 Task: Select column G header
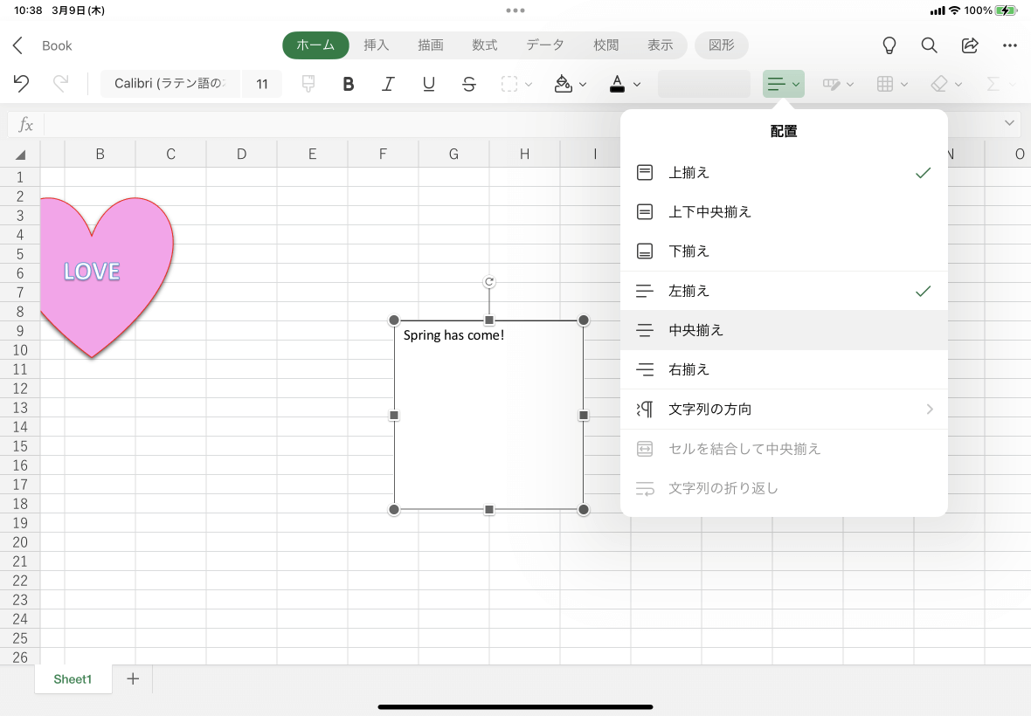click(x=453, y=155)
